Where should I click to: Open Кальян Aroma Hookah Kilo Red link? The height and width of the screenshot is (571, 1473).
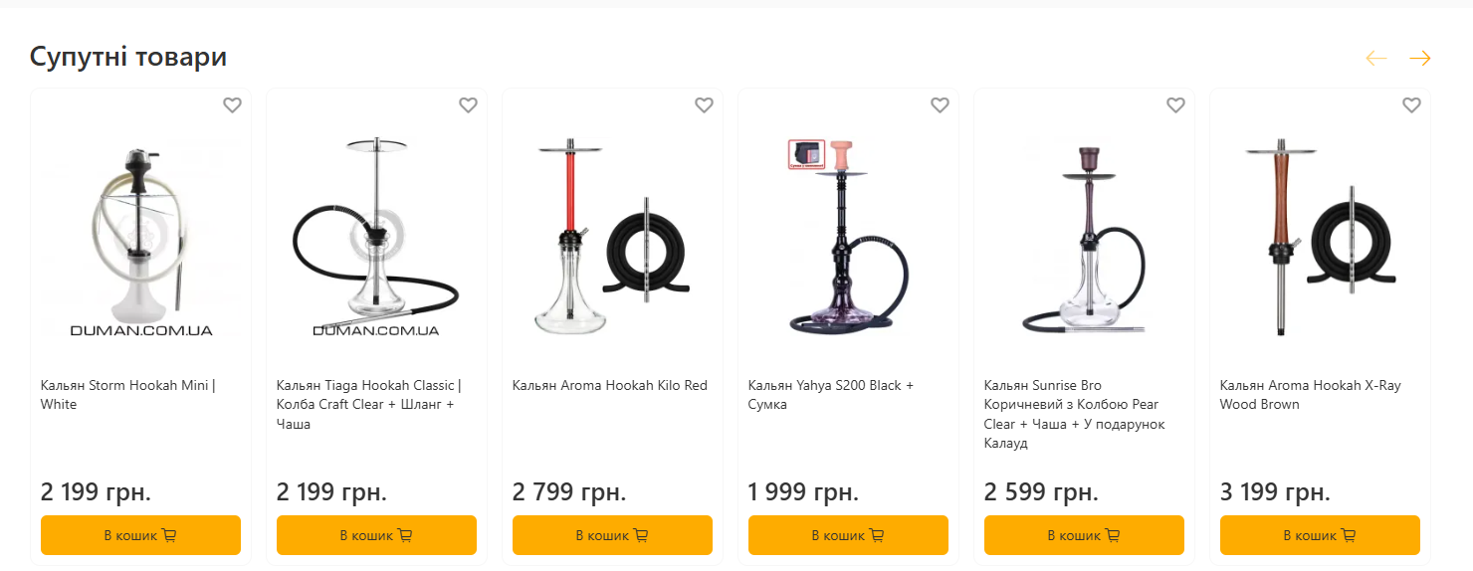[609, 386]
